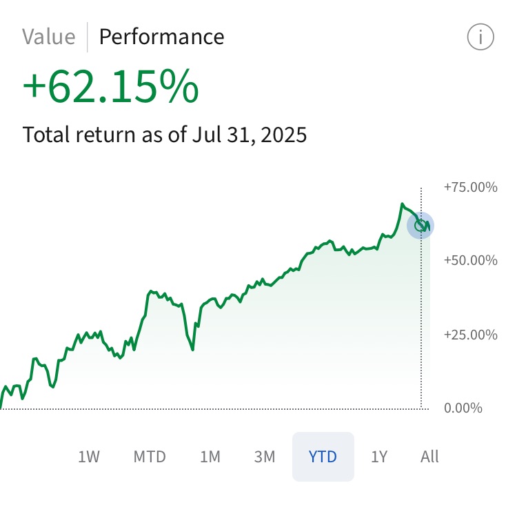Viewport: 517px width, 523px height.
Task: Choose the 1W time range
Action: (x=89, y=457)
